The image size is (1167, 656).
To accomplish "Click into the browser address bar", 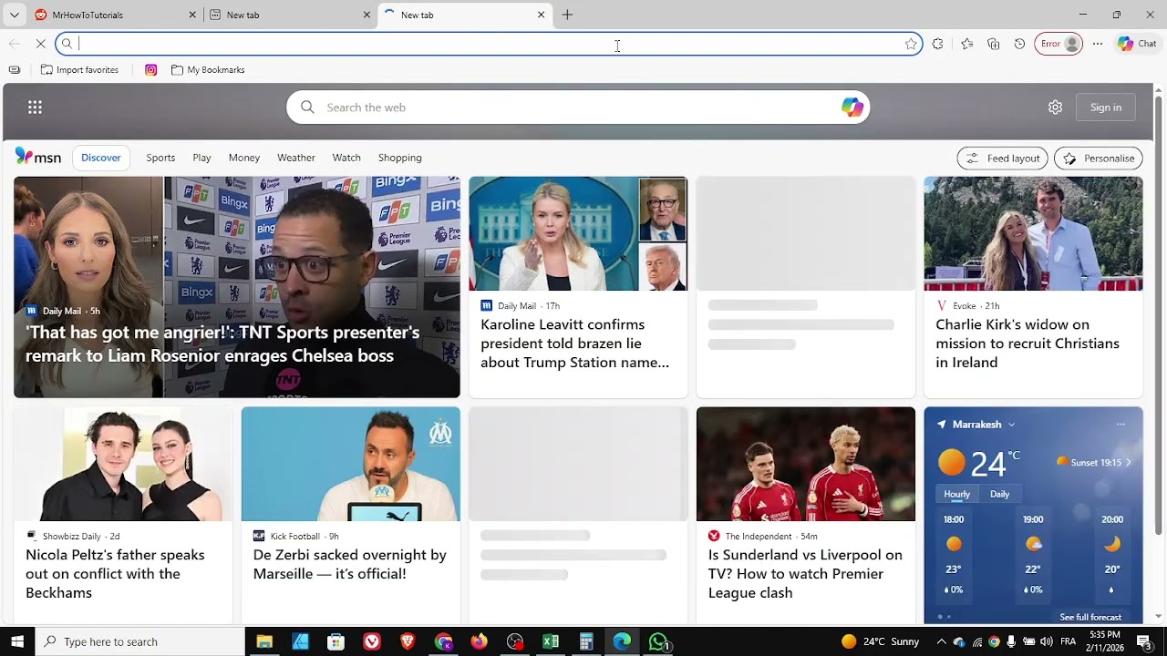I will click(488, 44).
